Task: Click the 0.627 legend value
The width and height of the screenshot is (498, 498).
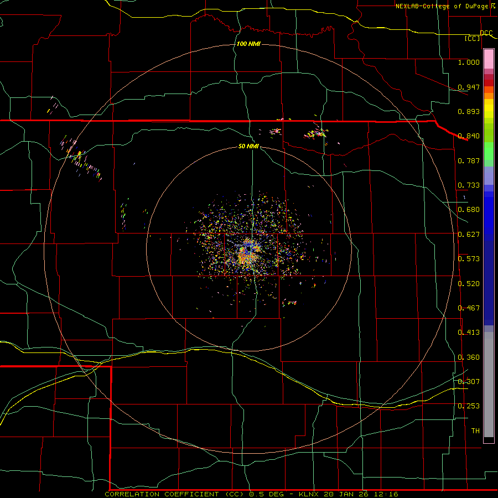Action: coord(469,235)
